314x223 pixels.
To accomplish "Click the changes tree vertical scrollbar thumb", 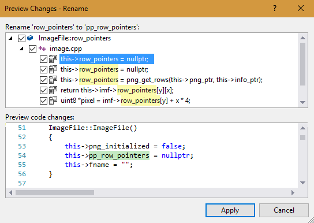I will coord(303,64).
